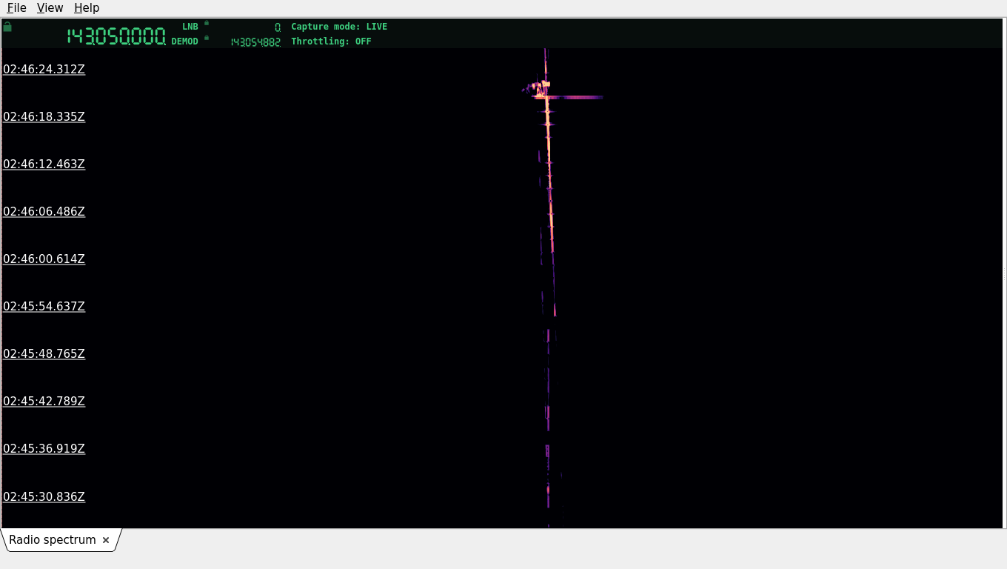1007x569 pixels.
Task: Click the Throttling: OFF status text
Action: coord(331,41)
